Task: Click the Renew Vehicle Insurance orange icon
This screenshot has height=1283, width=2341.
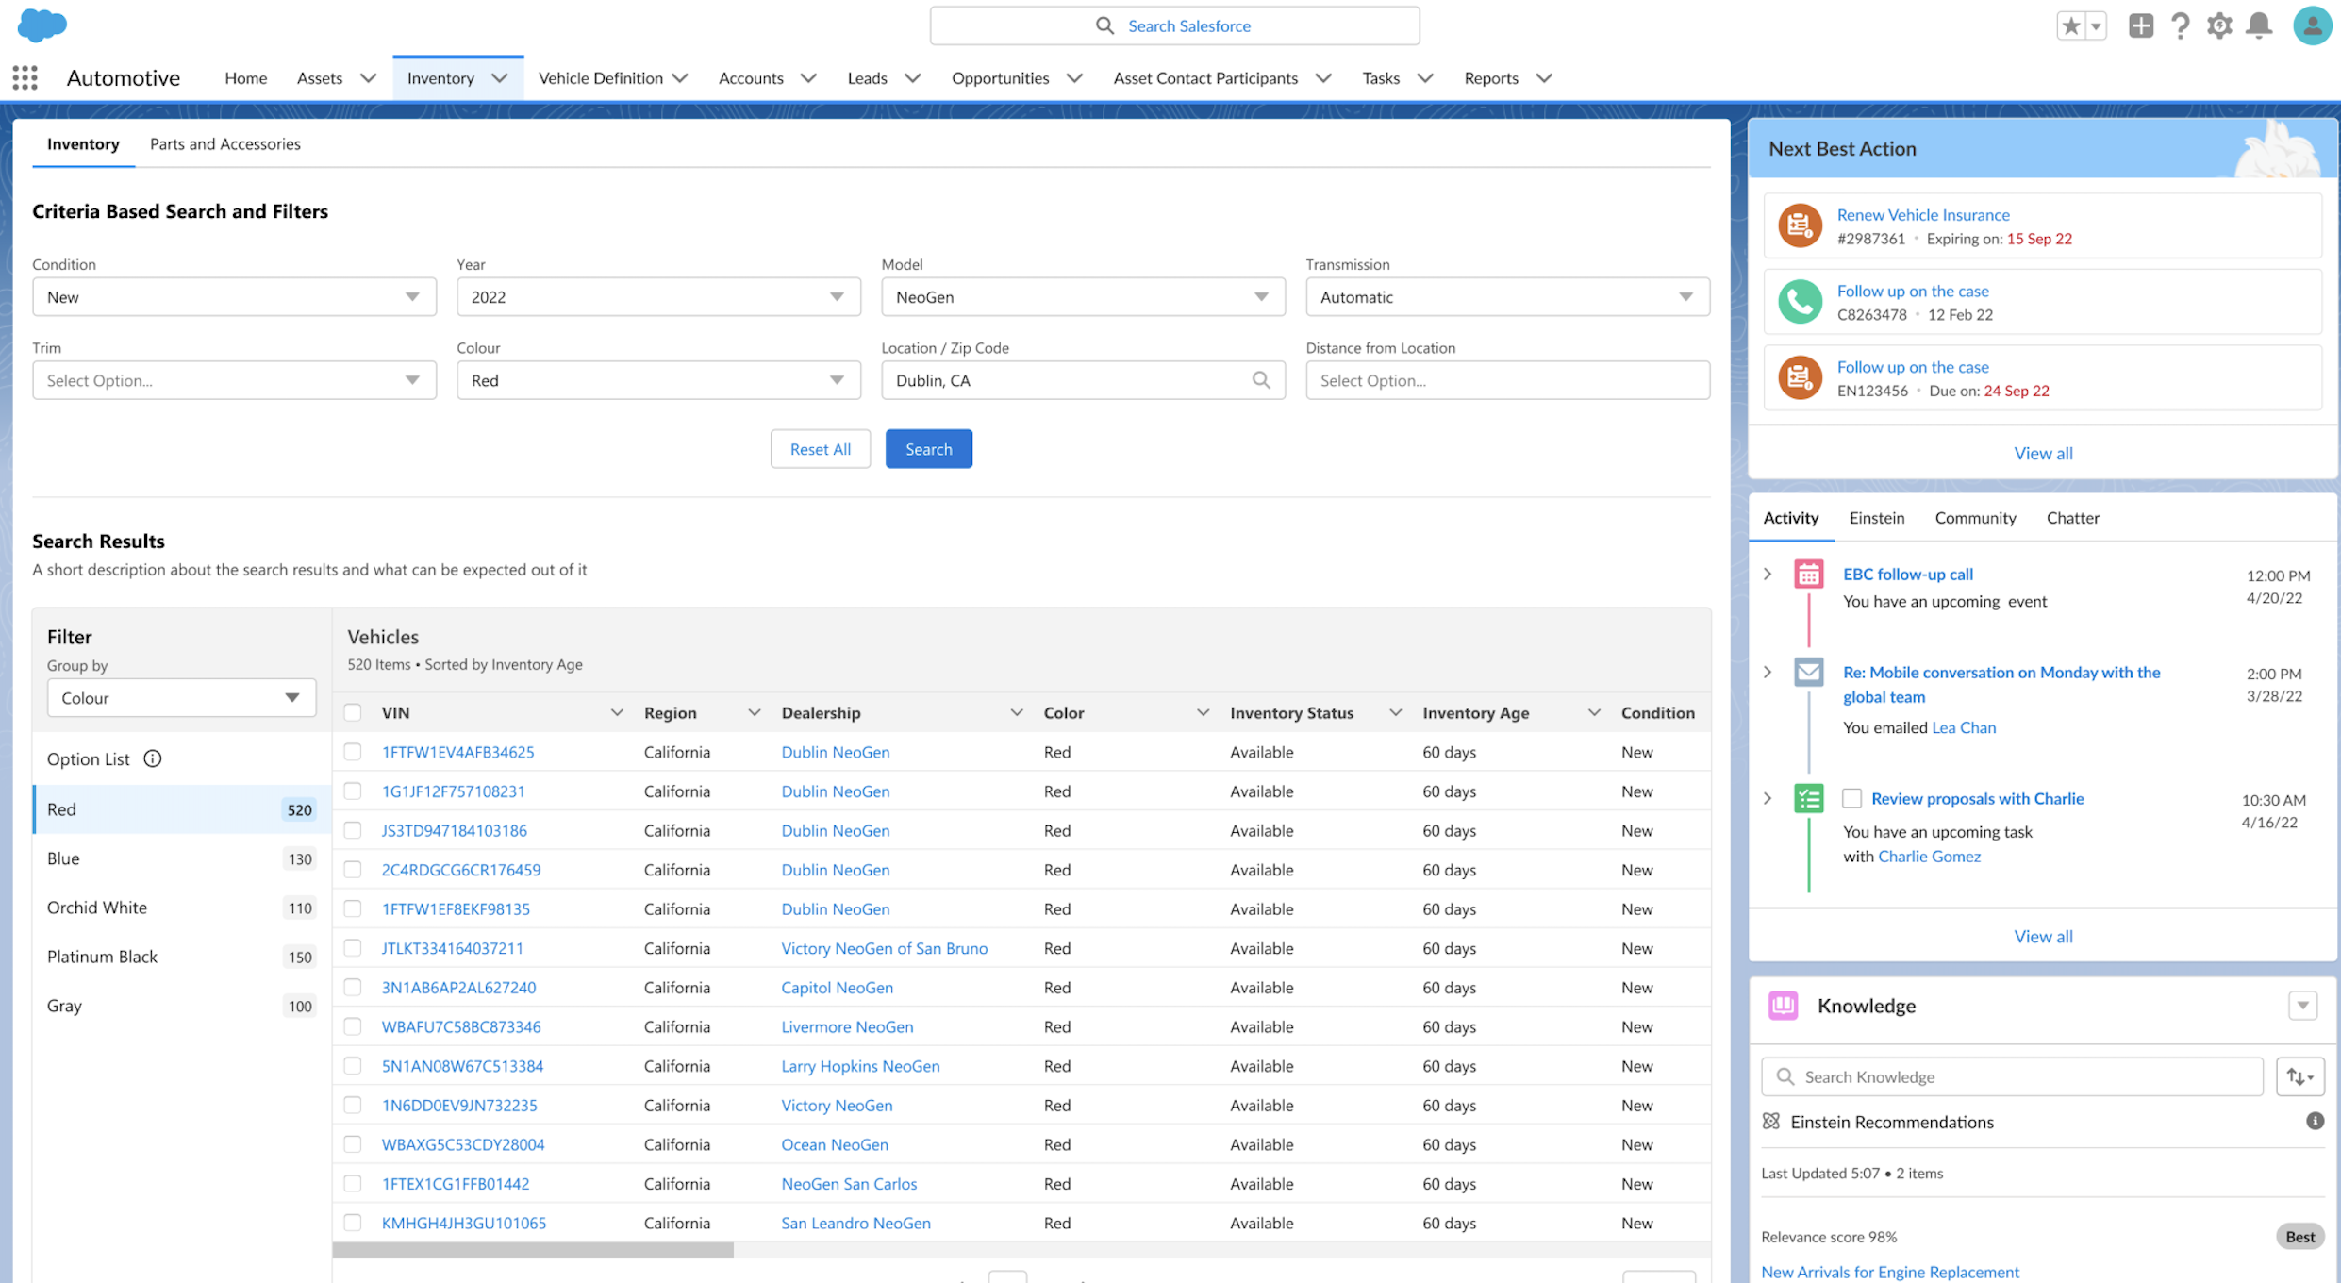Action: pos(1800,225)
